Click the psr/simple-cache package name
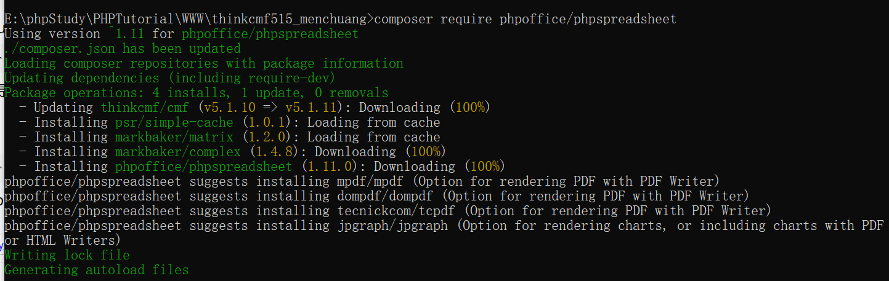This screenshot has width=889, height=281. point(174,122)
